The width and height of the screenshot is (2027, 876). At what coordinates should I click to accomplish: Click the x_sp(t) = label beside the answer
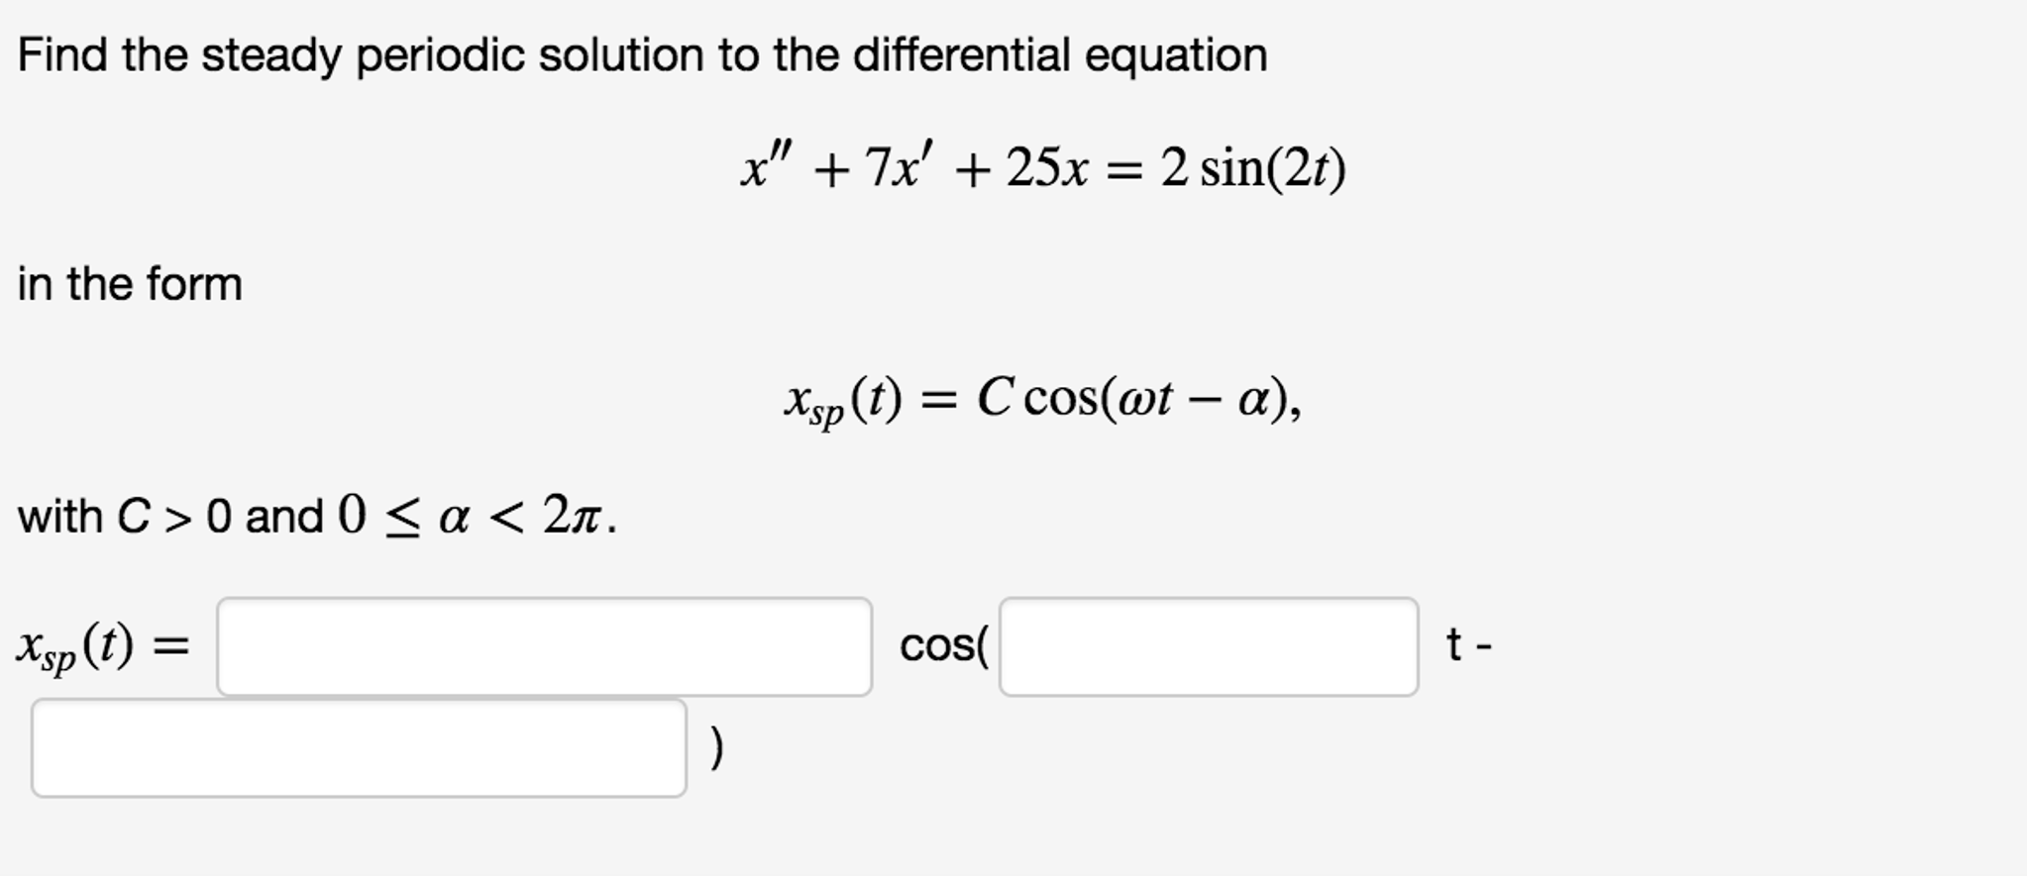coord(99,643)
